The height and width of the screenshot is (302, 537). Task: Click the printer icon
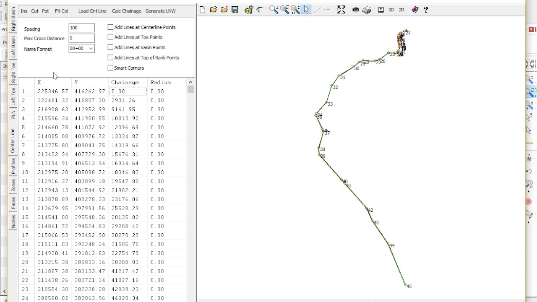point(367,10)
